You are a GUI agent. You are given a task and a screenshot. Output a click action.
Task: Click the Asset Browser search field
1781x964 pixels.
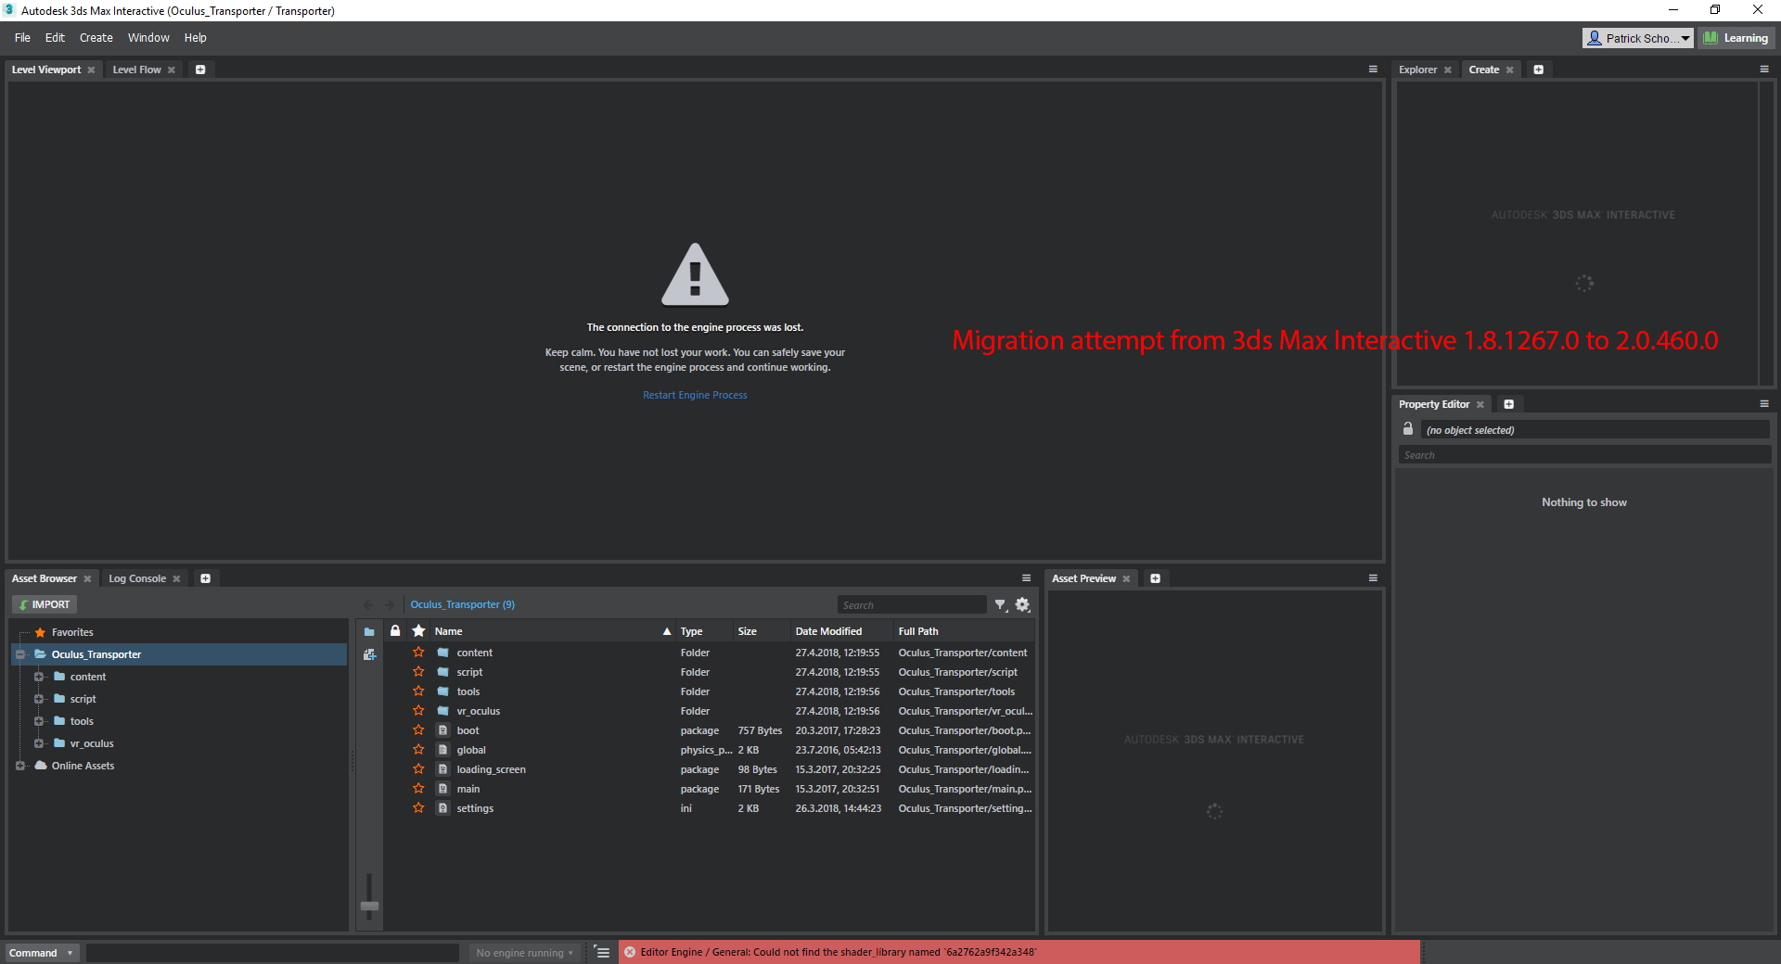tap(912, 605)
